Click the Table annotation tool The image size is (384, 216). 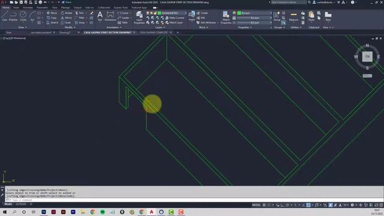[x=122, y=23]
